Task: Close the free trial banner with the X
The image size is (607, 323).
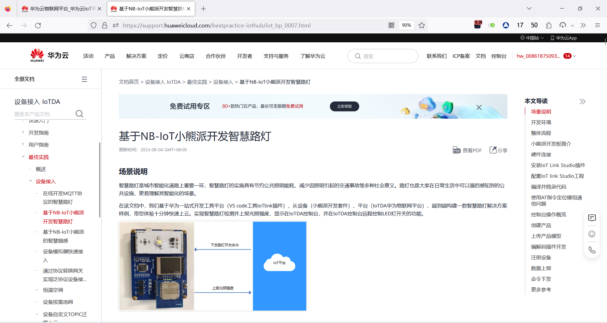Action: 479,107
